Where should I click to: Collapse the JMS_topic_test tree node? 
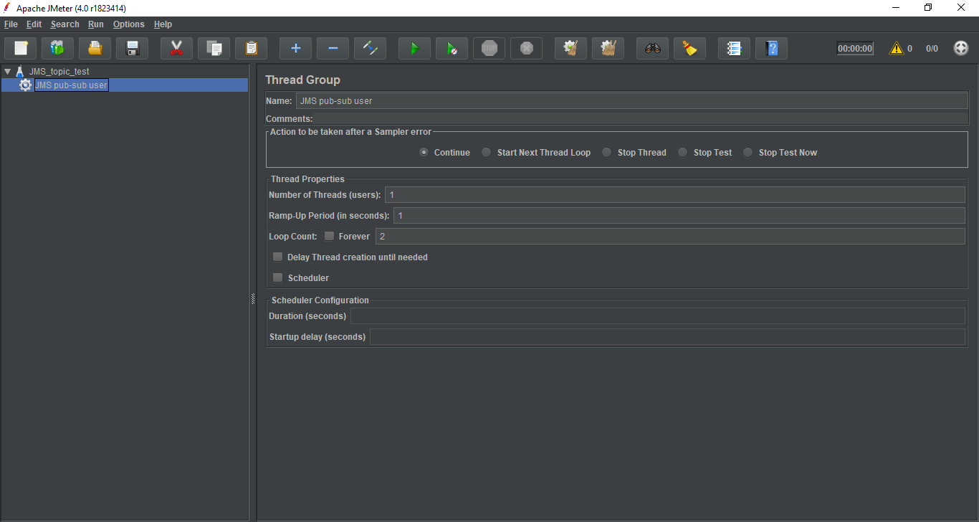point(7,72)
